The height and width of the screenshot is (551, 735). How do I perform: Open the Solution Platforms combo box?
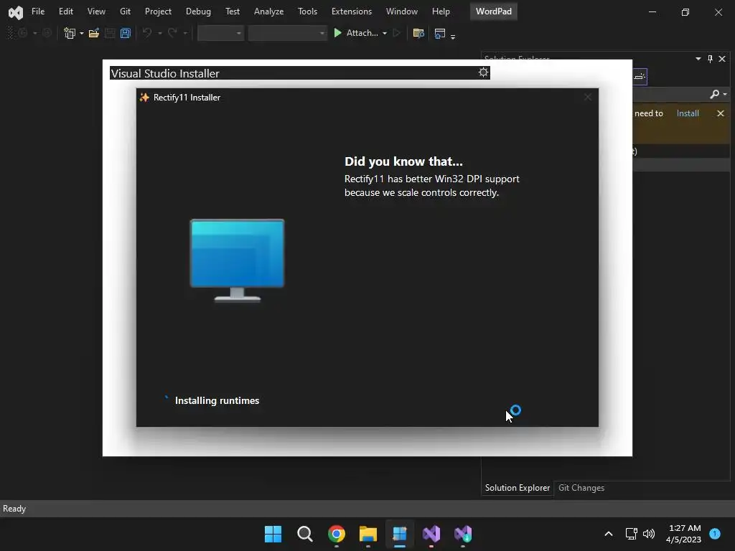point(287,33)
